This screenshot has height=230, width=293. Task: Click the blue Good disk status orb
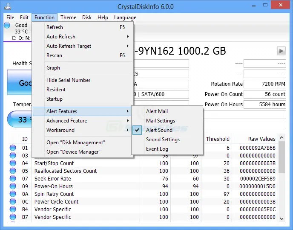coord(7,25)
